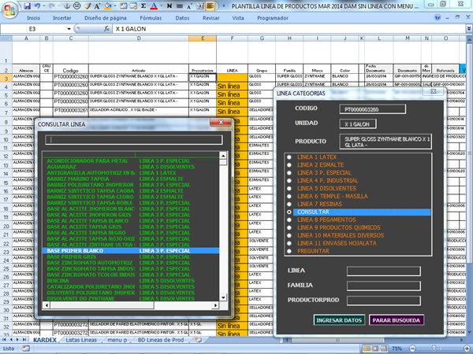
Task: Click the Save icon in quick access toolbar
Action: pos(28,5)
